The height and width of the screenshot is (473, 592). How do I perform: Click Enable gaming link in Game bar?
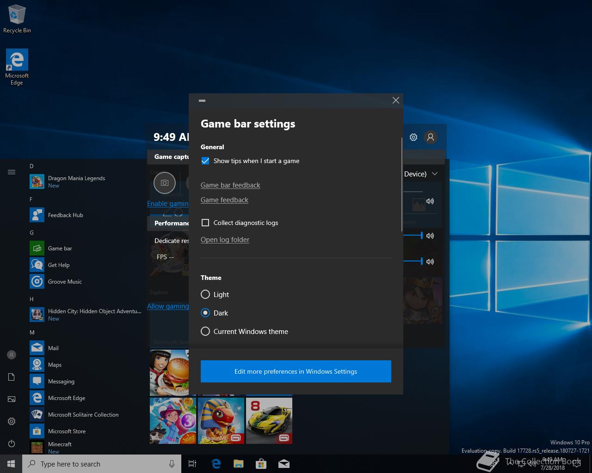168,204
